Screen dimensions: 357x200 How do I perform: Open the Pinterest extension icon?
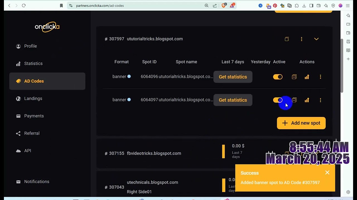coord(275,6)
